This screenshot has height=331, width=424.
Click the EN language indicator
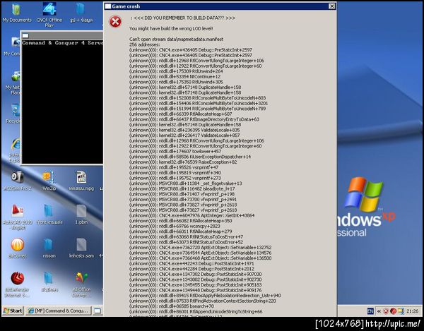point(370,311)
